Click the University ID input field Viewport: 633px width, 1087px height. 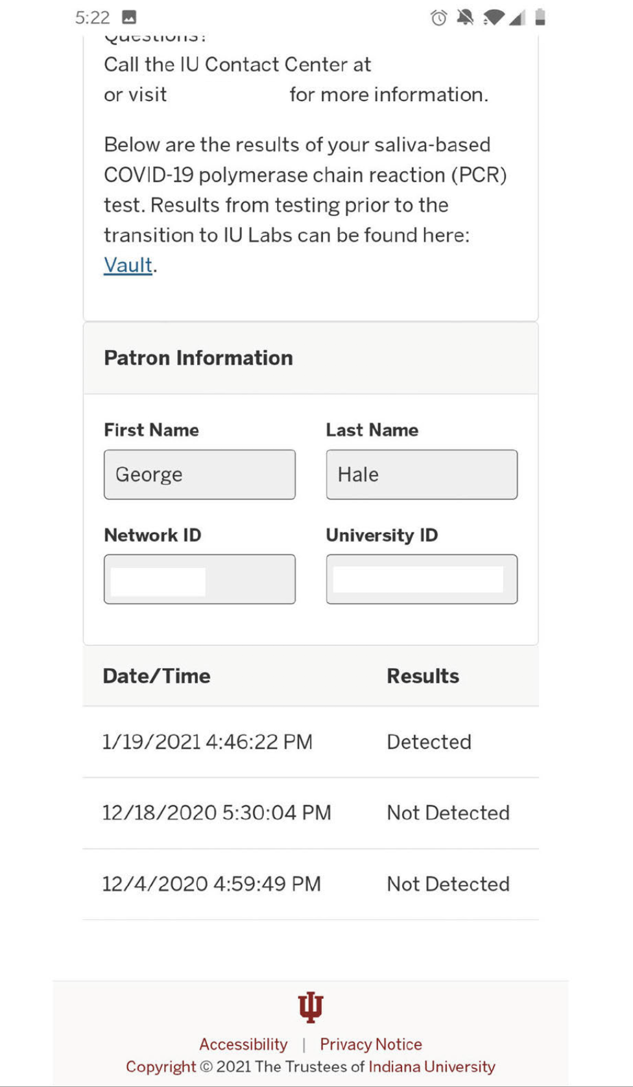[422, 579]
